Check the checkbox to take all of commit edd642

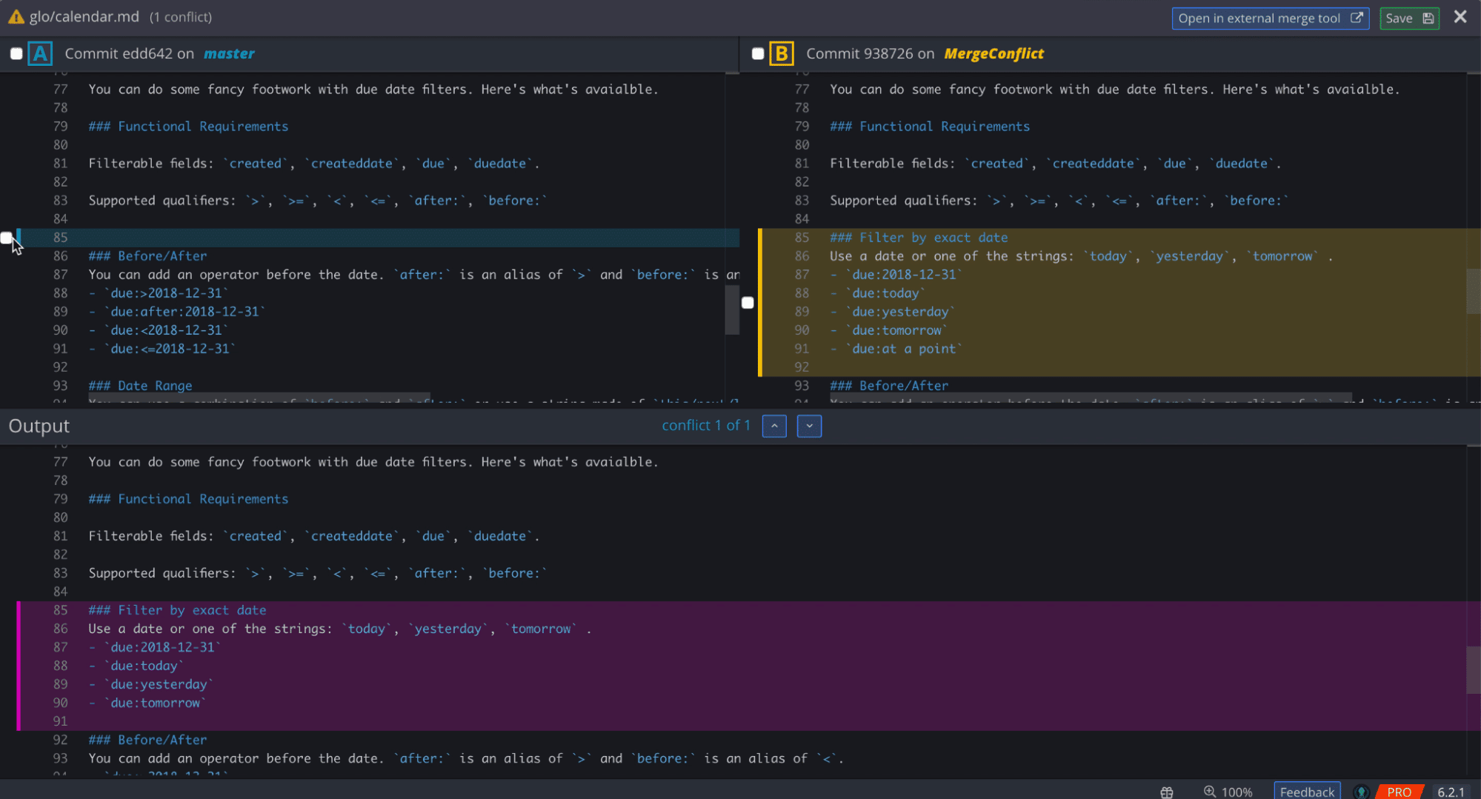[x=16, y=53]
